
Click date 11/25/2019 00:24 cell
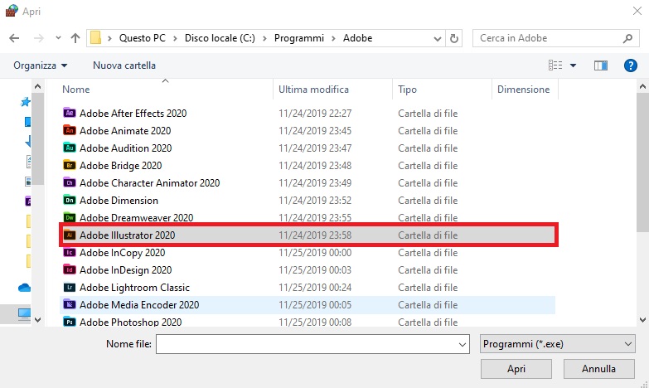315,288
